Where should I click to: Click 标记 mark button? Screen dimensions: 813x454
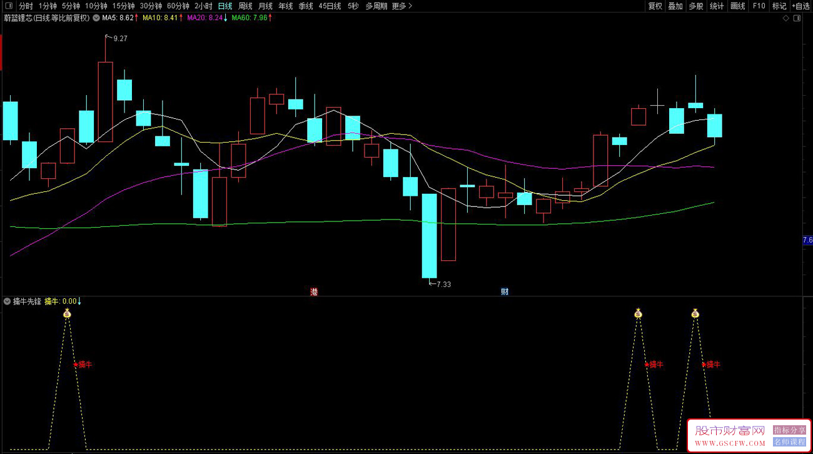(779, 6)
